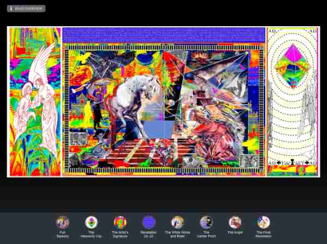
Task: Go to the Revelation 20-22 text view
Action: pyautogui.click(x=149, y=222)
